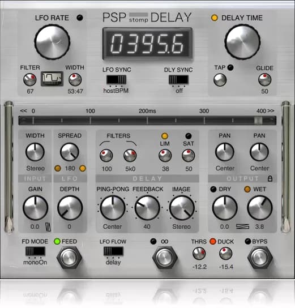The height and width of the screenshot is (308, 295).
Task: Flip the LFO SYNC hostBPM switch
Action: pyautogui.click(x=116, y=80)
